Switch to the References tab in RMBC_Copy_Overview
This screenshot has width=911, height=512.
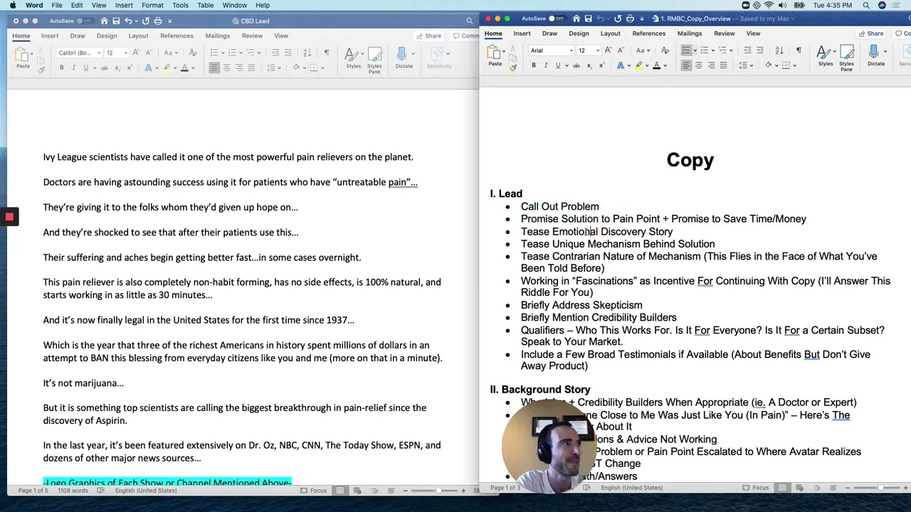649,33
